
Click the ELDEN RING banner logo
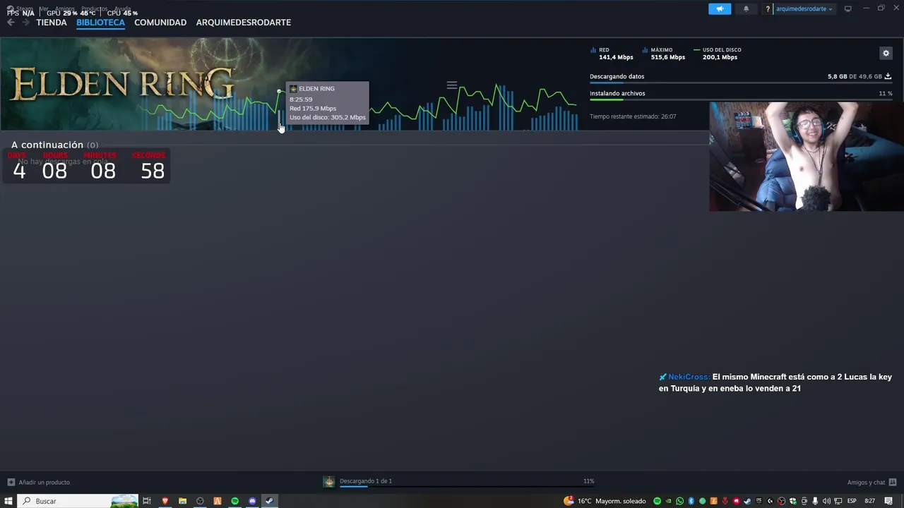pyautogui.click(x=121, y=83)
